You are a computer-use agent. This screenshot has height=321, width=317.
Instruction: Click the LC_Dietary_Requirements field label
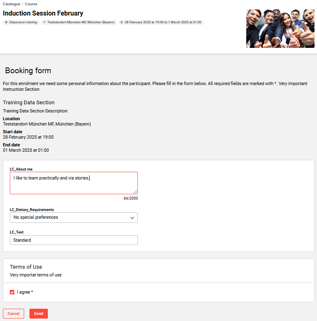[32, 210]
